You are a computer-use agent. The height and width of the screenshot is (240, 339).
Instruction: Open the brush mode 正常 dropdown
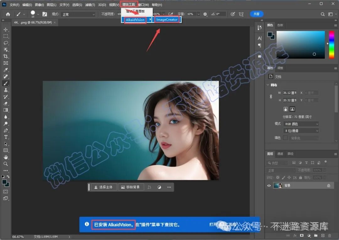click(x=78, y=14)
